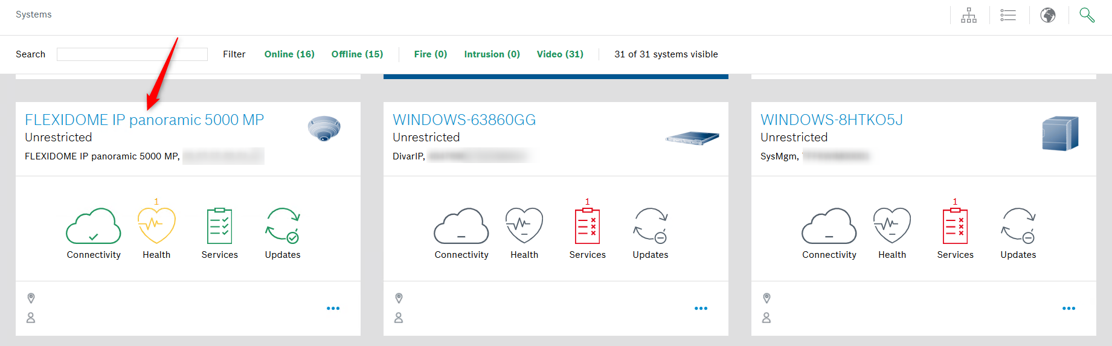This screenshot has width=1112, height=346.
Task: Click FLEXIDOME Connectivity cloud icon
Action: 93,226
